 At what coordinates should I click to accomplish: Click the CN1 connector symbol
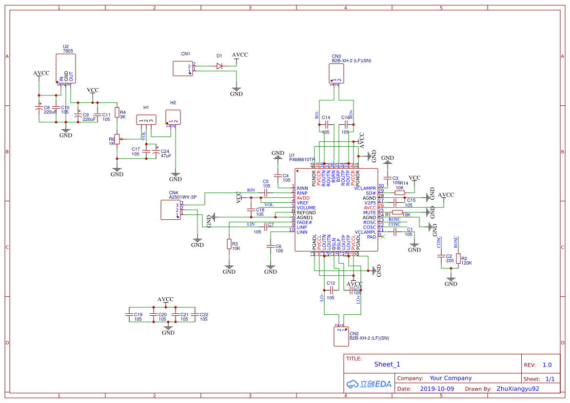point(182,68)
